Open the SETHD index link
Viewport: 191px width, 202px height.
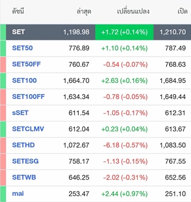23,145
